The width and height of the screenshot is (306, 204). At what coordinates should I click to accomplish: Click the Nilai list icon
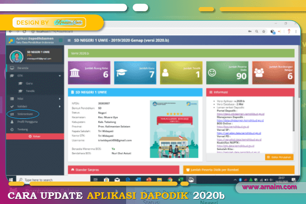pos(12,99)
